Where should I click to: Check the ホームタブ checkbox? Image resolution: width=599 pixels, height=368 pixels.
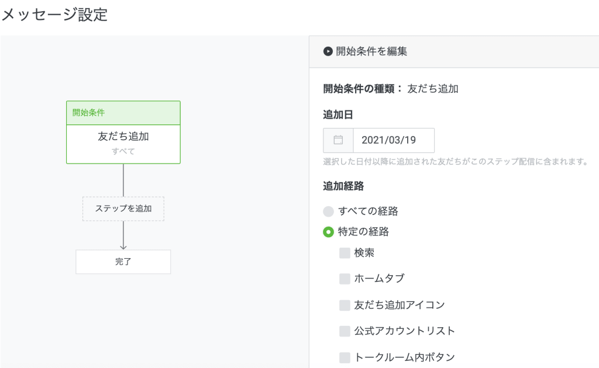pos(345,279)
